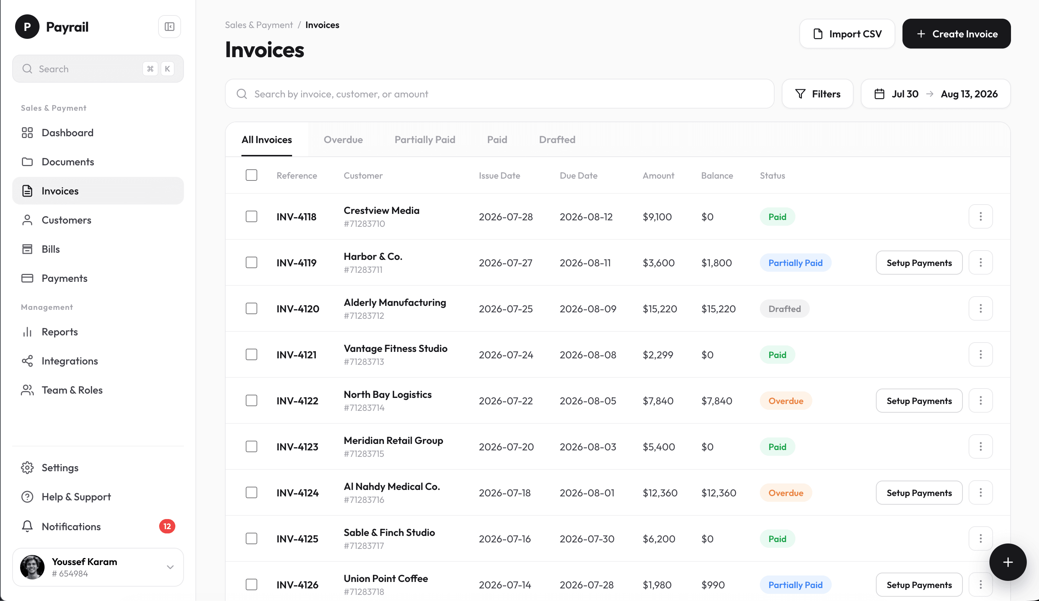1039x601 pixels.
Task: Check the INV-4122 North Bay Logistics row
Action: [x=251, y=400]
